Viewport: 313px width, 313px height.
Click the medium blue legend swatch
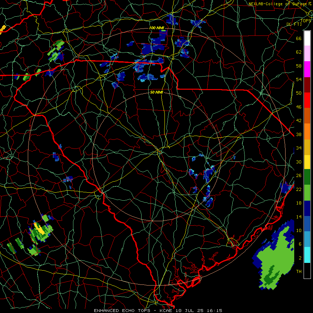[x=307, y=224]
